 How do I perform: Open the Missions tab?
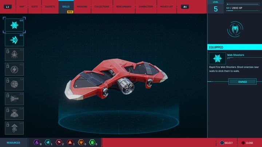[x=82, y=7]
